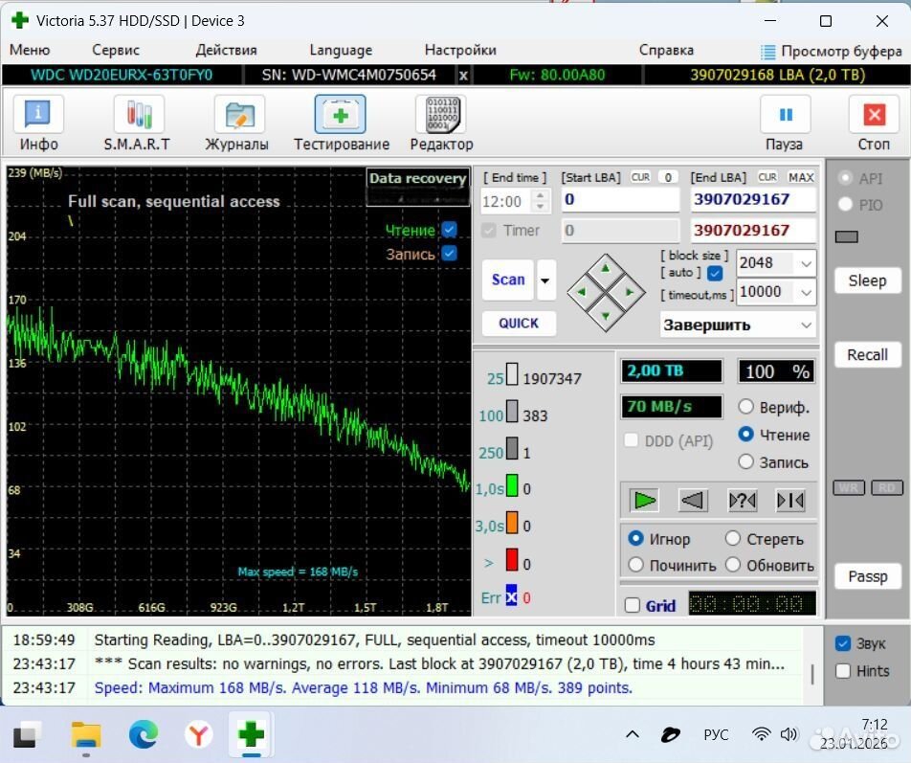Viewport: 911px width, 763px height.
Task: Click the QUICK scan button
Action: pyautogui.click(x=519, y=324)
